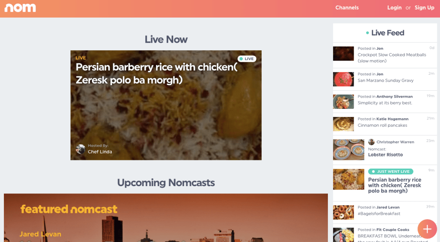This screenshot has width=440, height=242.
Task: Click the Fit Couple Cooks author name
Action: coord(393,230)
